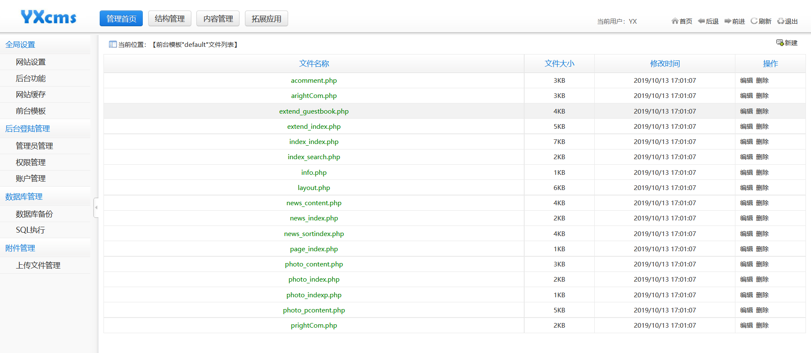Open the index_index.php file name link

tap(314, 142)
